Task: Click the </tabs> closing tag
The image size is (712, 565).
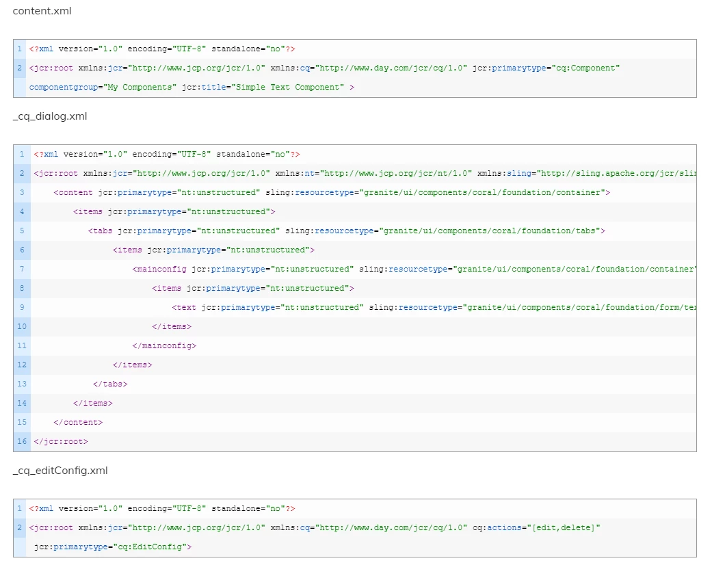Action: (x=110, y=384)
